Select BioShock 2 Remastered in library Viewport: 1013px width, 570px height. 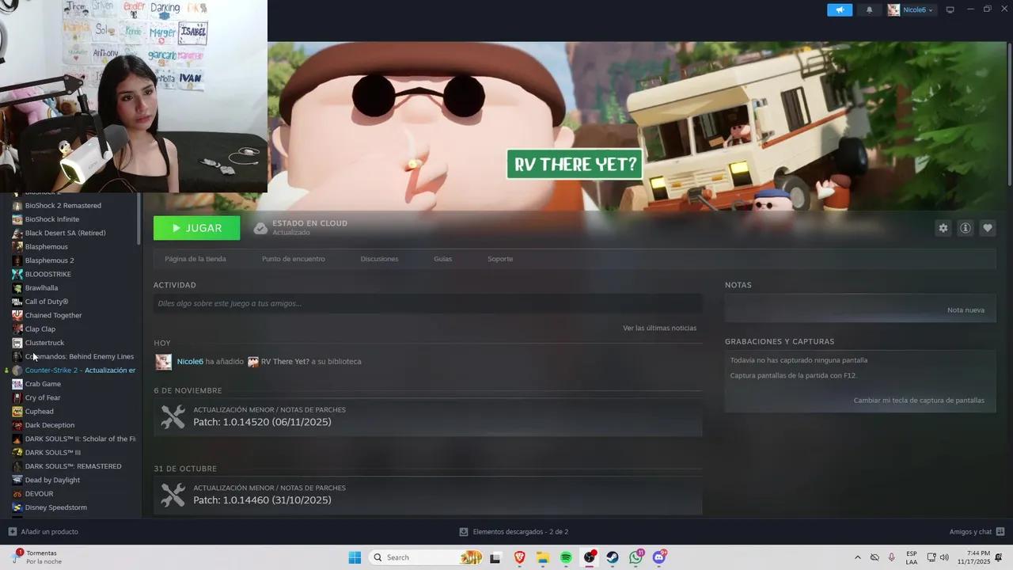(x=63, y=206)
